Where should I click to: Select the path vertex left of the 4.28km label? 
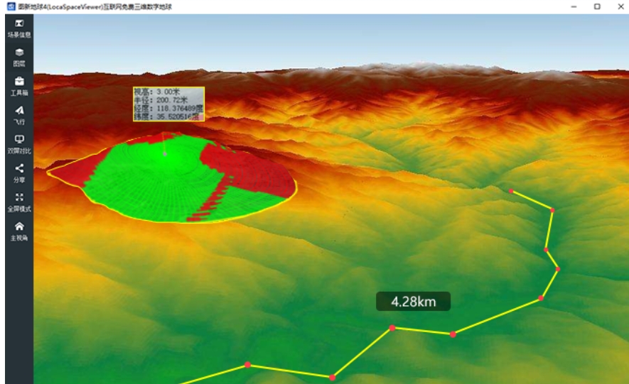(392, 328)
